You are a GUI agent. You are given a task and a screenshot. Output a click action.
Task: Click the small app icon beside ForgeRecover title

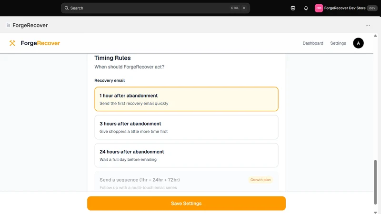(8, 25)
